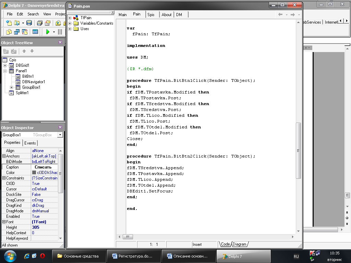
Task: Run the project with green arrow
Action: coord(47,32)
